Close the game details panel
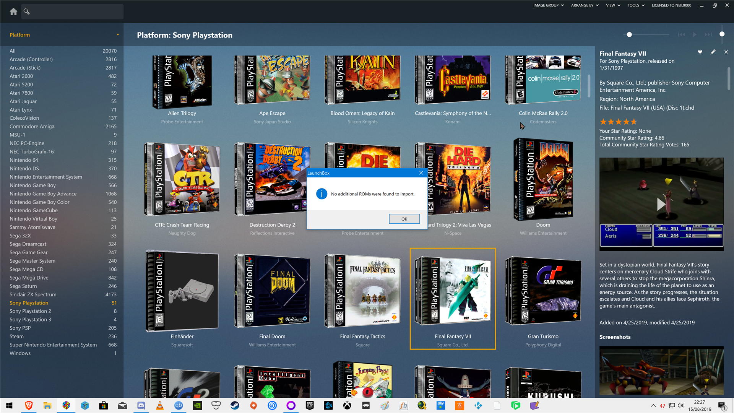 (726, 52)
